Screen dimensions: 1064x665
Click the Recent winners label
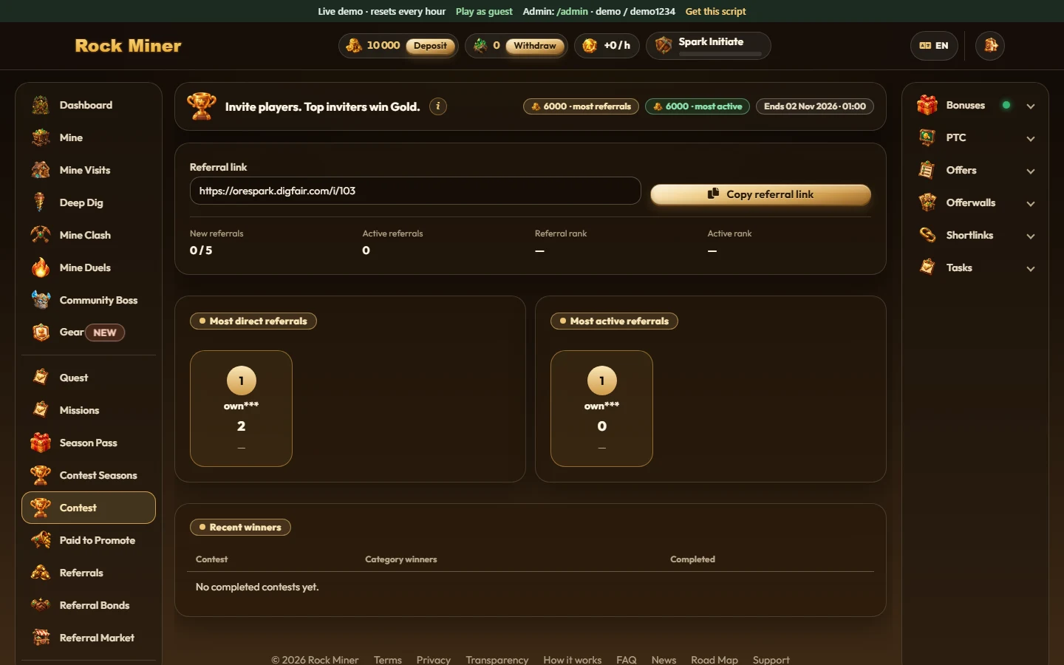[240, 527]
